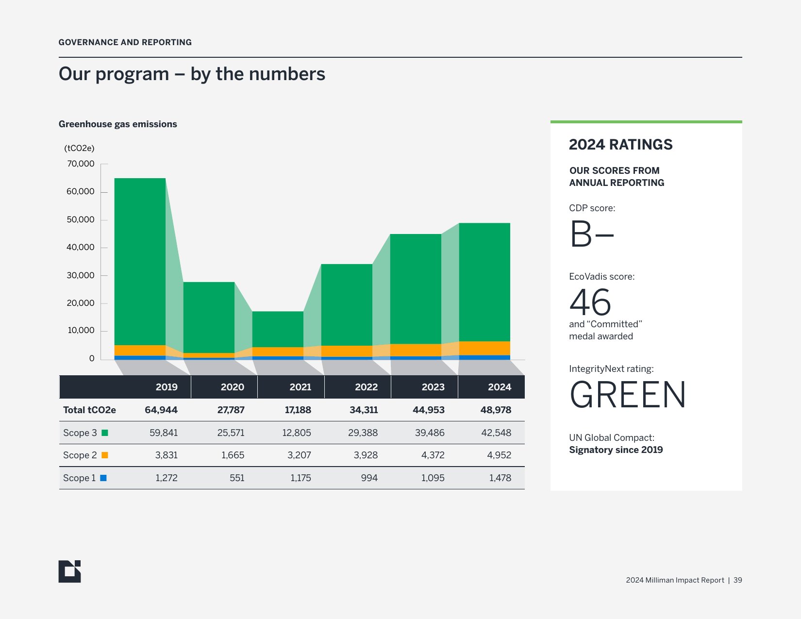Click total value 17,188
Image resolution: width=801 pixels, height=619 pixels.
(x=298, y=410)
